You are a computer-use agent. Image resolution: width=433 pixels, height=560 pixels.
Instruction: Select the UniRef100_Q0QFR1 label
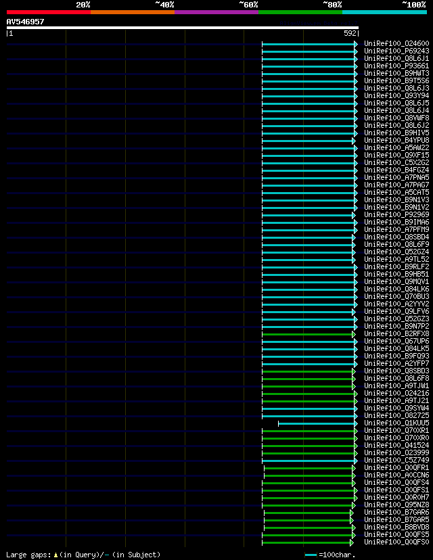click(x=396, y=467)
